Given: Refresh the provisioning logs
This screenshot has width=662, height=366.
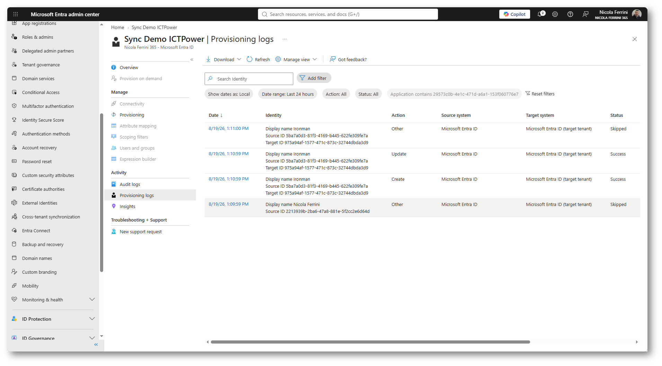Looking at the screenshot, I should pos(258,59).
